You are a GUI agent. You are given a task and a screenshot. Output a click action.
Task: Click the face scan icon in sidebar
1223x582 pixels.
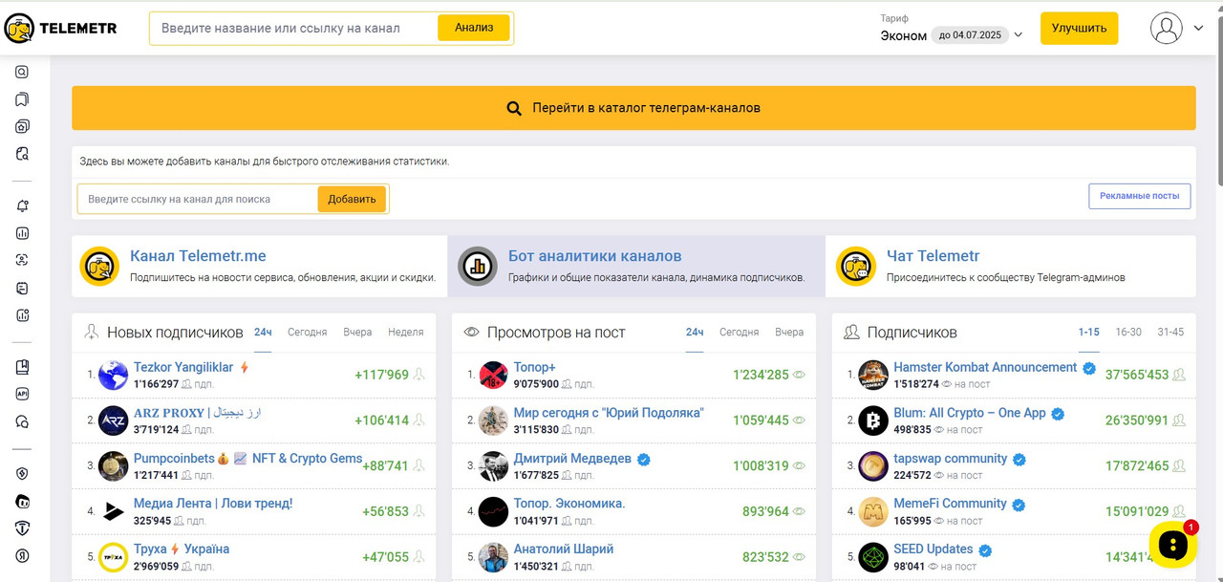22,260
